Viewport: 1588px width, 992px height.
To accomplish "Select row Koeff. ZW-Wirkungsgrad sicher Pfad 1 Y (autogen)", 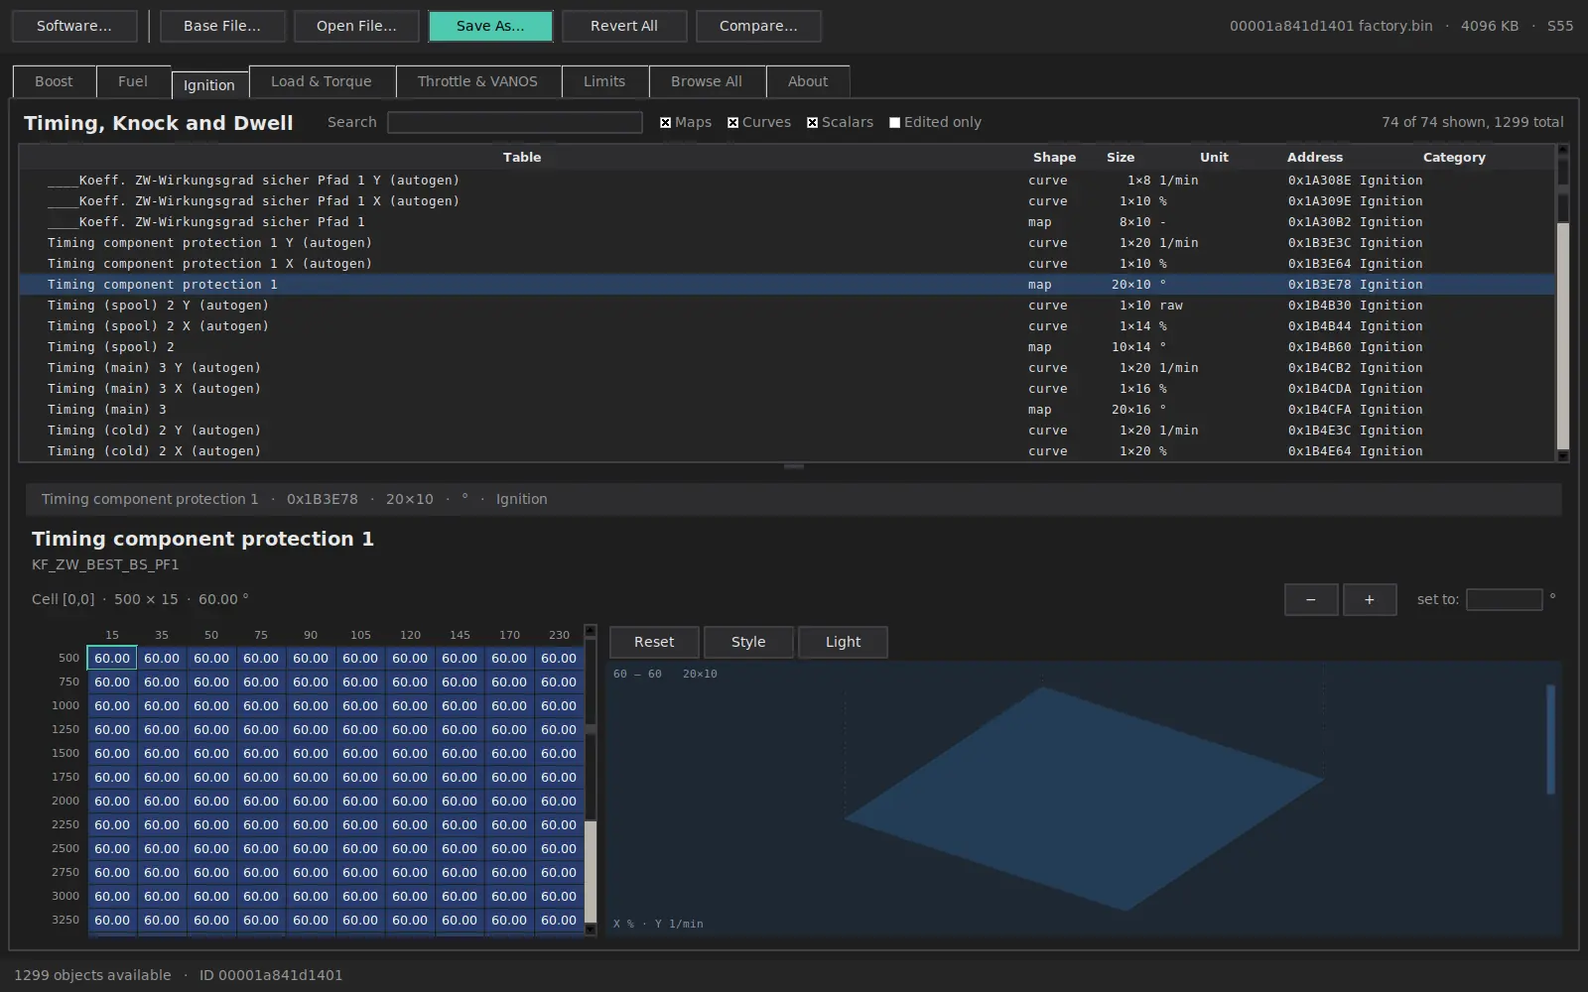I will pos(787,181).
